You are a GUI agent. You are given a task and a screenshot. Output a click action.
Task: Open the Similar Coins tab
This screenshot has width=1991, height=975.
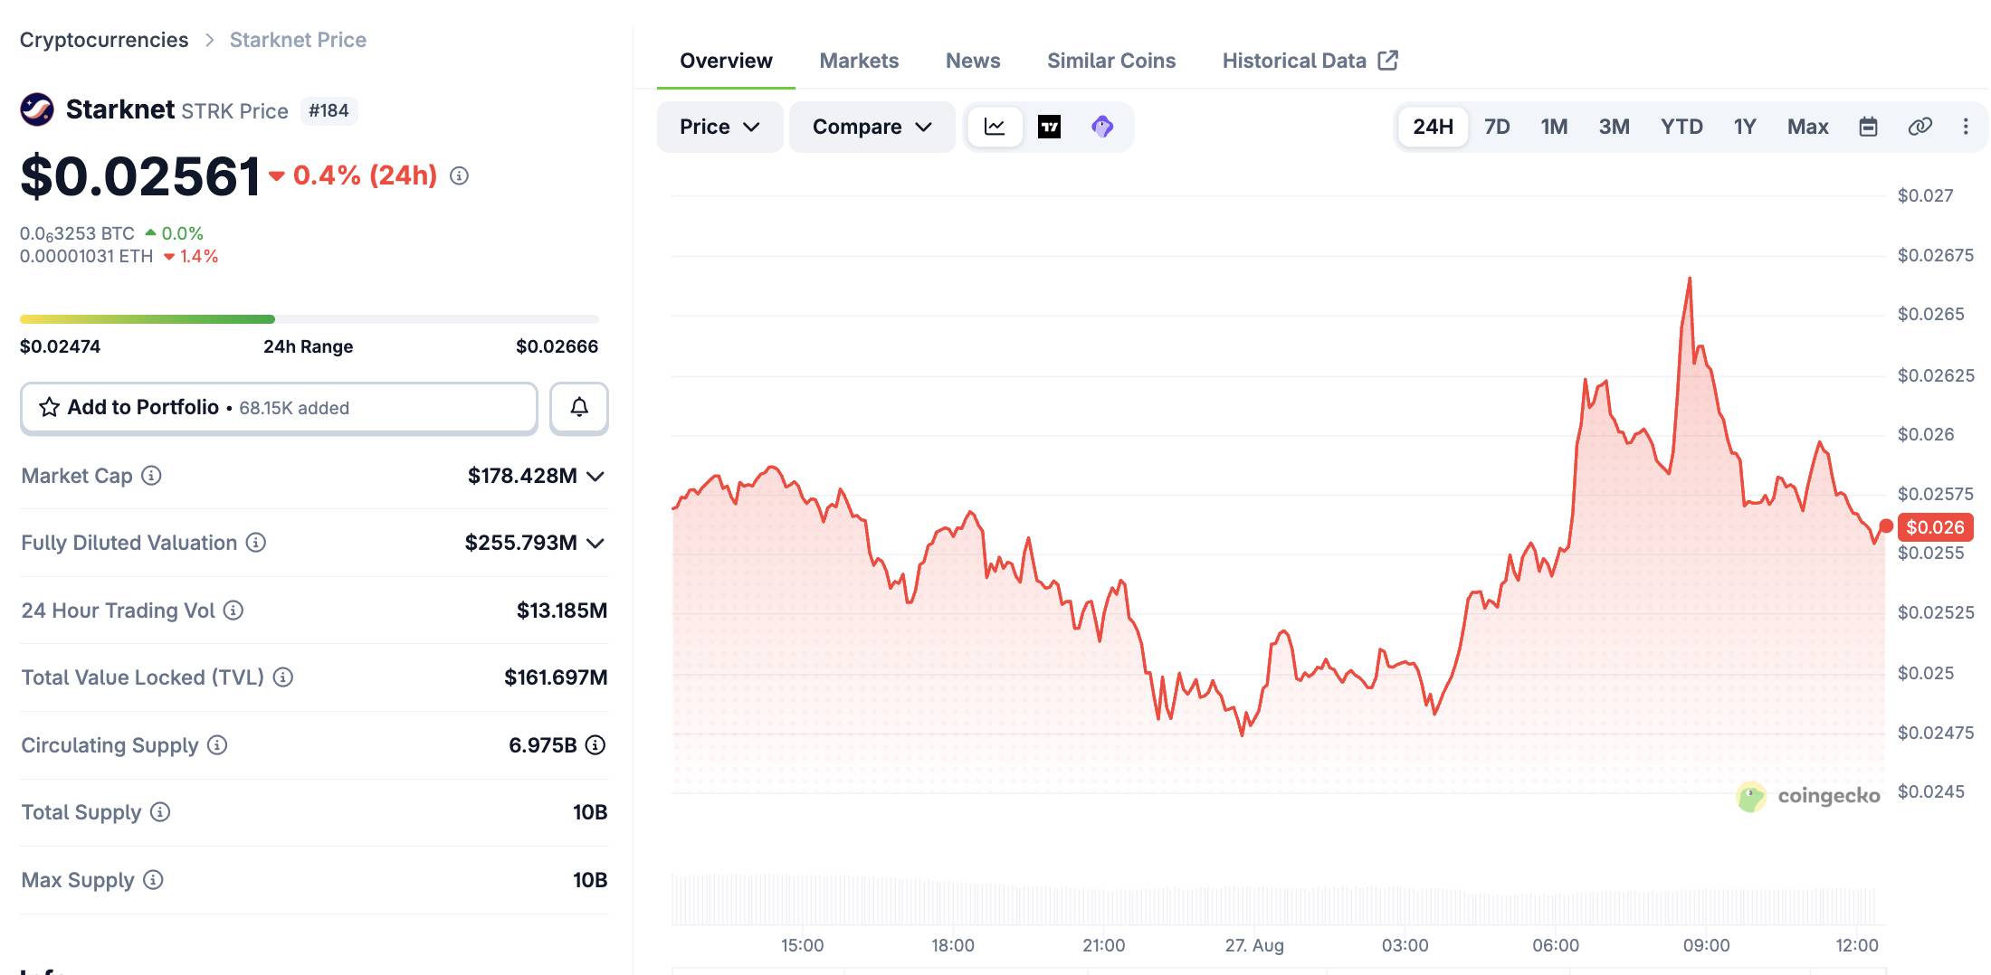(x=1111, y=61)
